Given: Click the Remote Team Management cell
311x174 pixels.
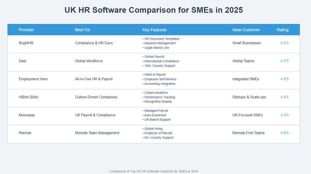Looking at the screenshot, I should 97,133.
